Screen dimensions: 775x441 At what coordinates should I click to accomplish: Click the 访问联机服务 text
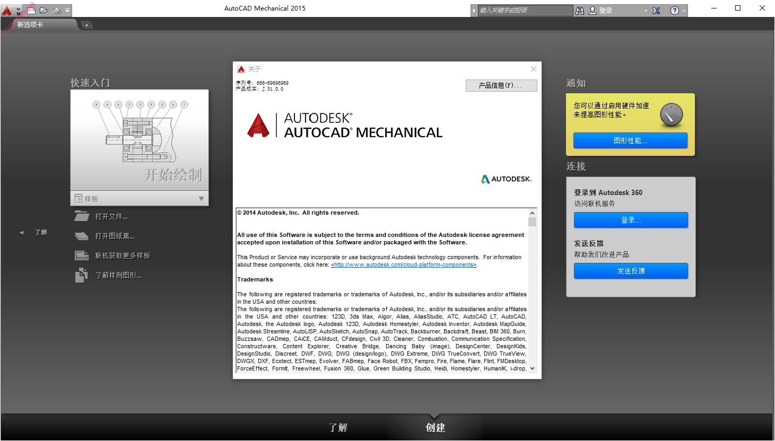coord(595,204)
